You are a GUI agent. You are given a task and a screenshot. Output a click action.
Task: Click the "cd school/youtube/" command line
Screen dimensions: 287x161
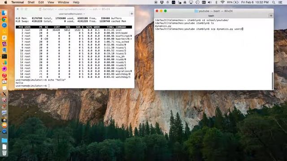coord(191,20)
